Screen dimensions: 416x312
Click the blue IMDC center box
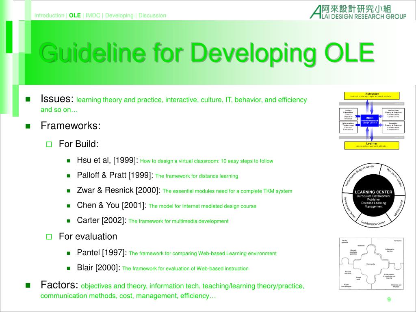pos(370,120)
